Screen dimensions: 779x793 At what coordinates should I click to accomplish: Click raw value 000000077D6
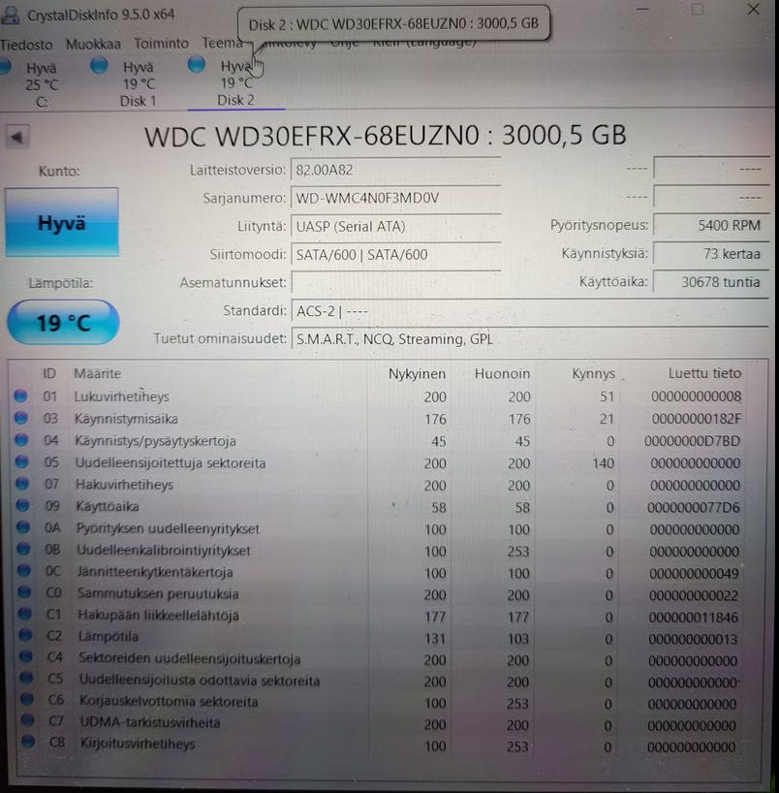[694, 507]
